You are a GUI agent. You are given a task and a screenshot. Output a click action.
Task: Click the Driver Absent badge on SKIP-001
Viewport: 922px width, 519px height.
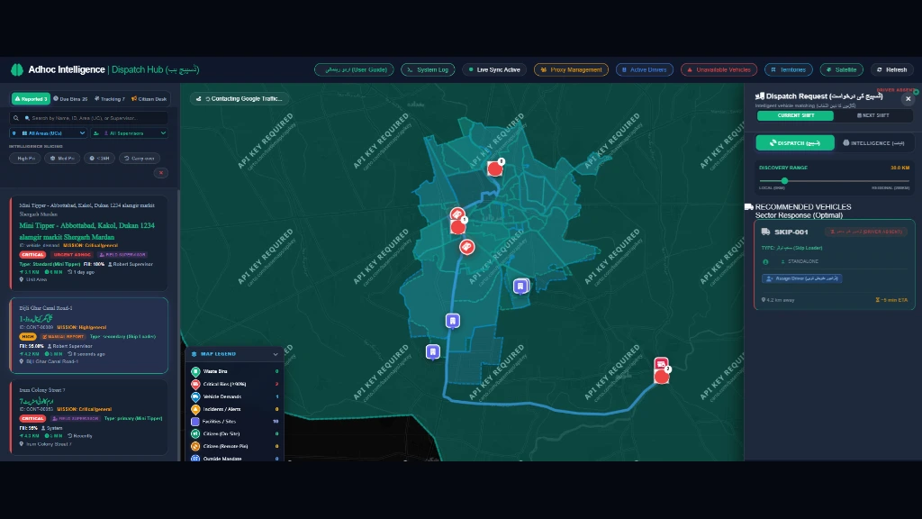tap(865, 232)
